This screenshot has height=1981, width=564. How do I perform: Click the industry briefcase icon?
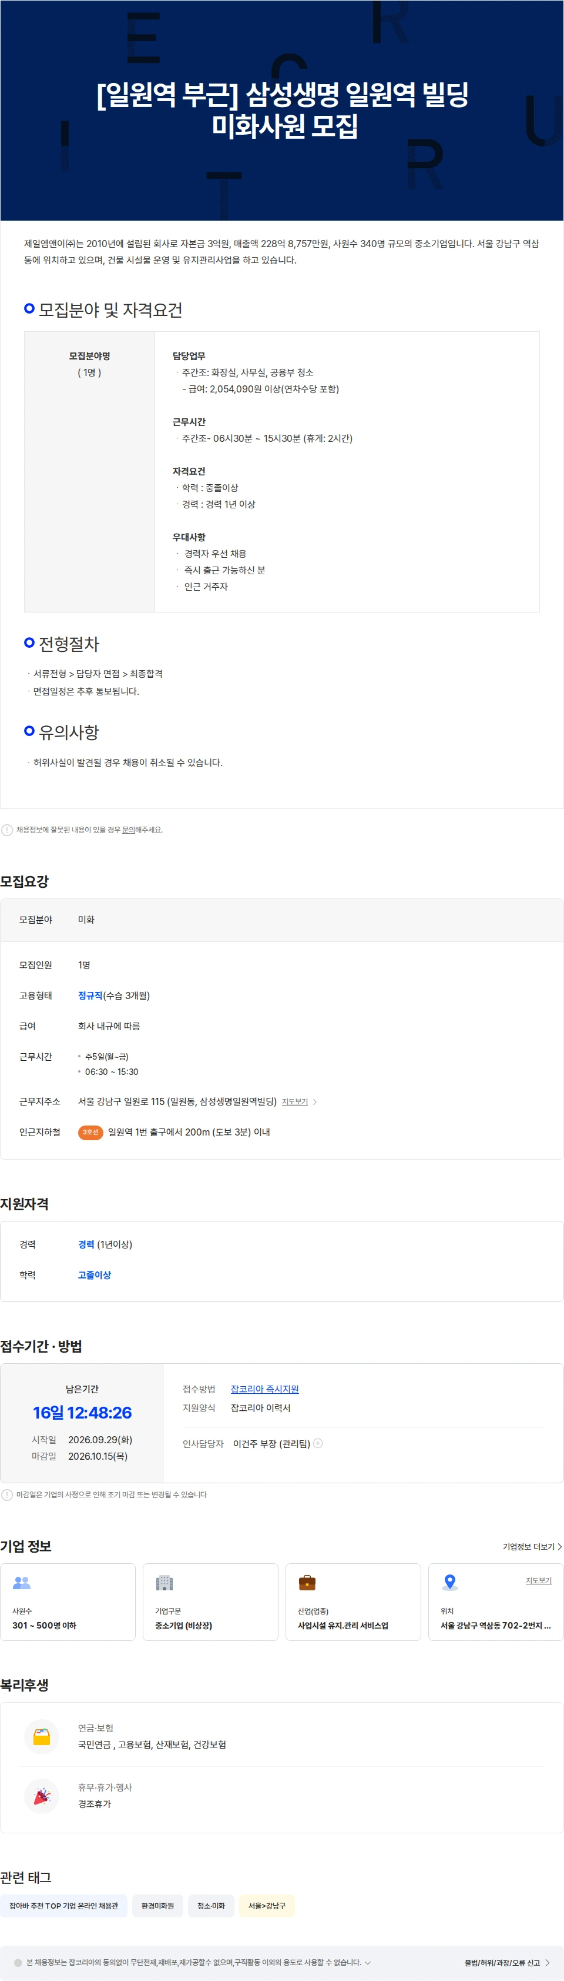(307, 1583)
